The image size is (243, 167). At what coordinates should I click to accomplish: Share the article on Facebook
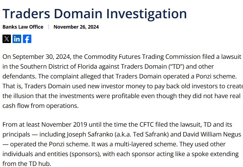point(27,39)
